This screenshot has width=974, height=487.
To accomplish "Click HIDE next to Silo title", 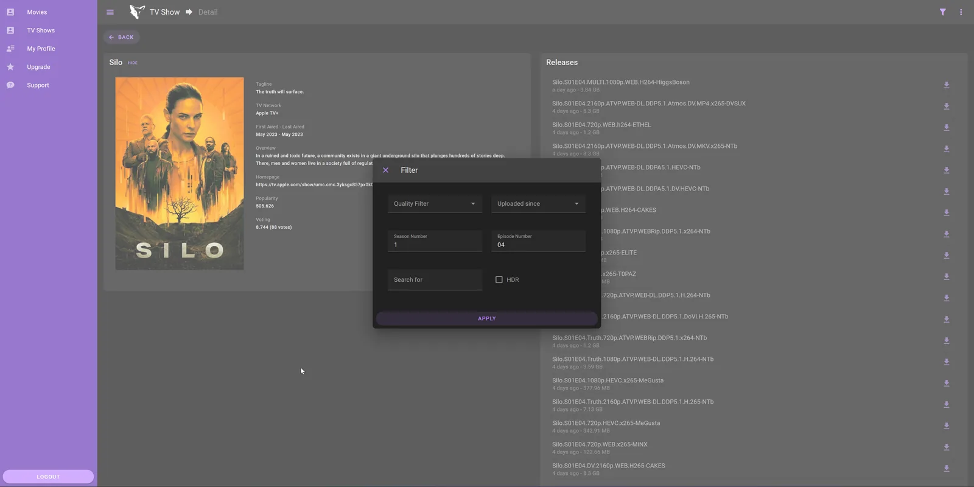I will 133,63.
